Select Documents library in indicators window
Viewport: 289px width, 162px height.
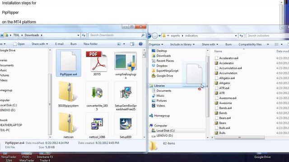[162, 90]
